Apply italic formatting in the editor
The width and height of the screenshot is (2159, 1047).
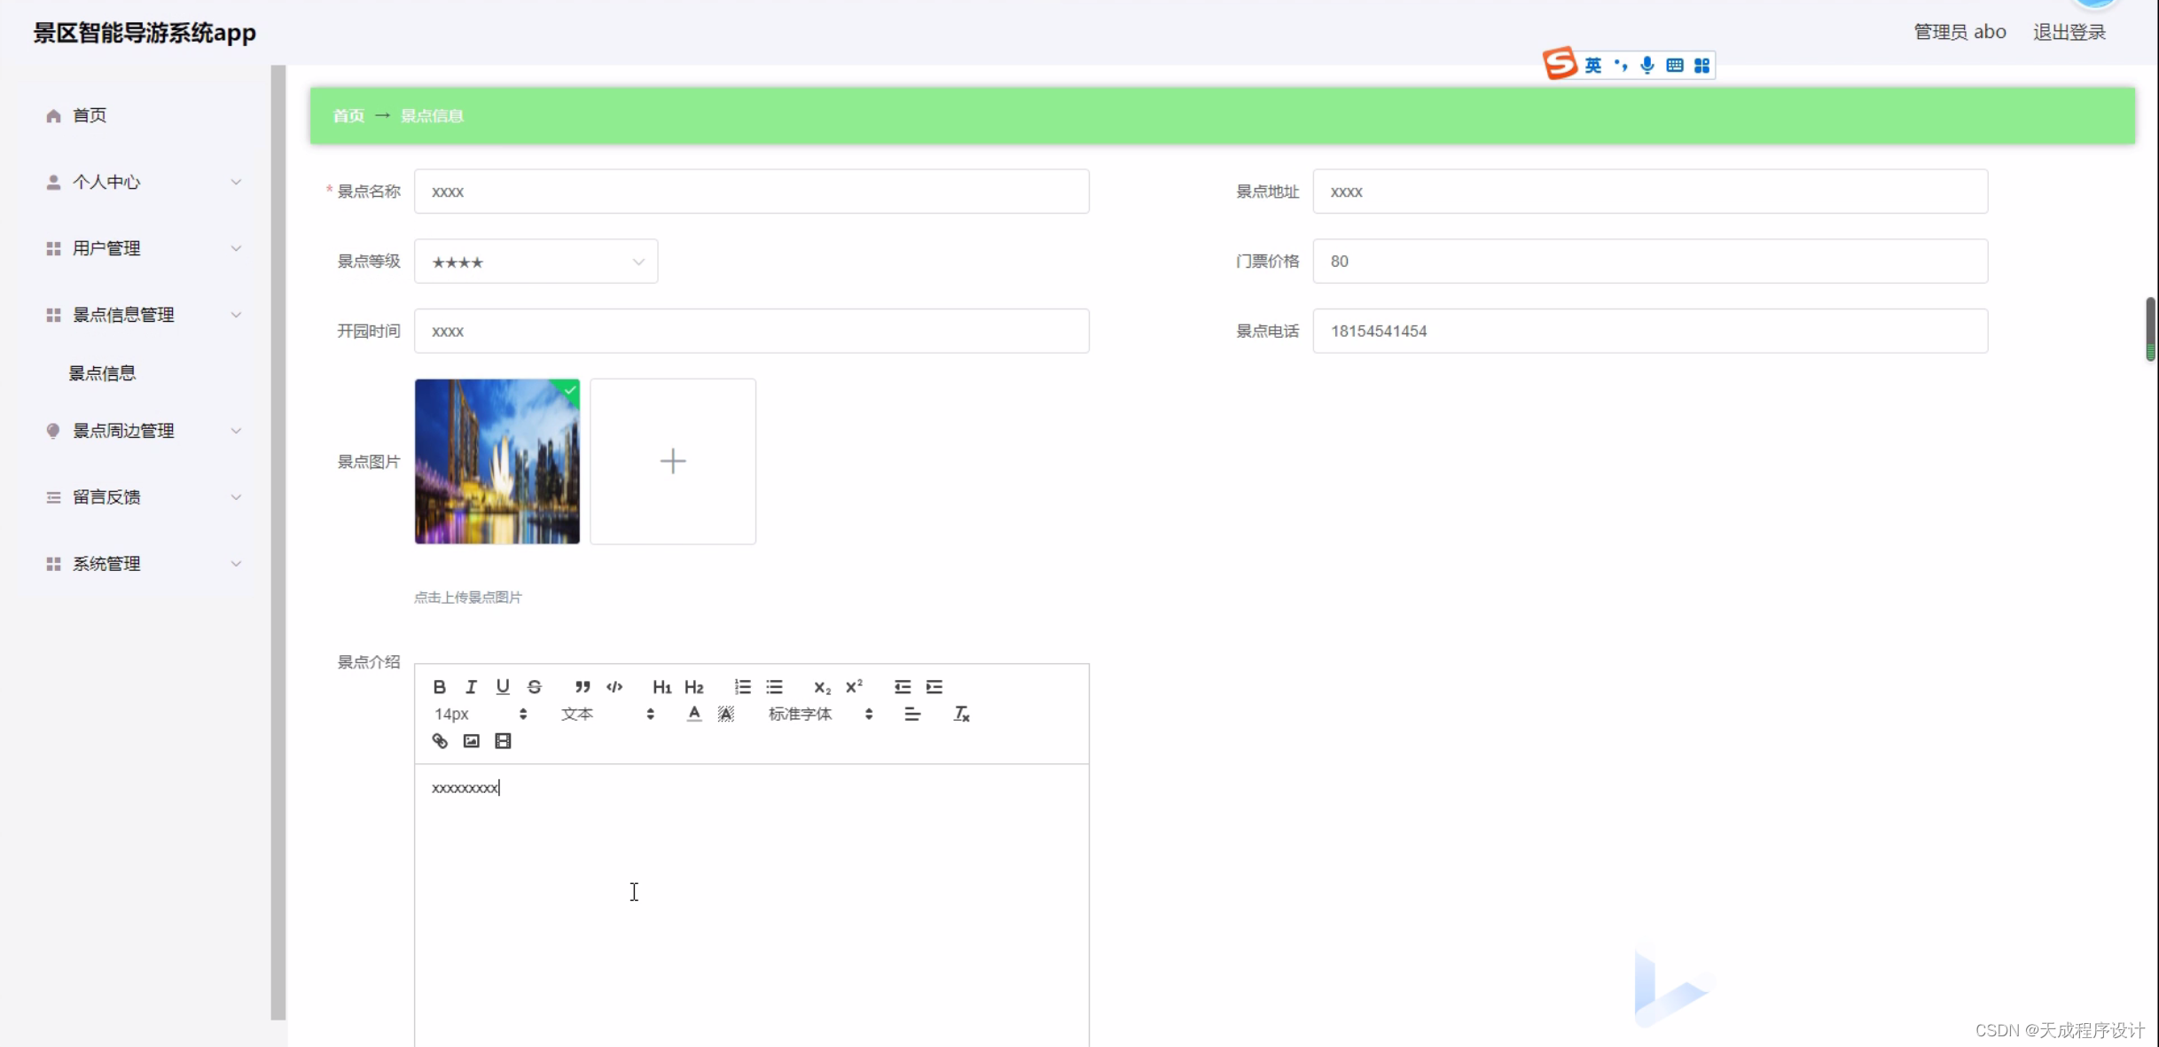(x=471, y=686)
